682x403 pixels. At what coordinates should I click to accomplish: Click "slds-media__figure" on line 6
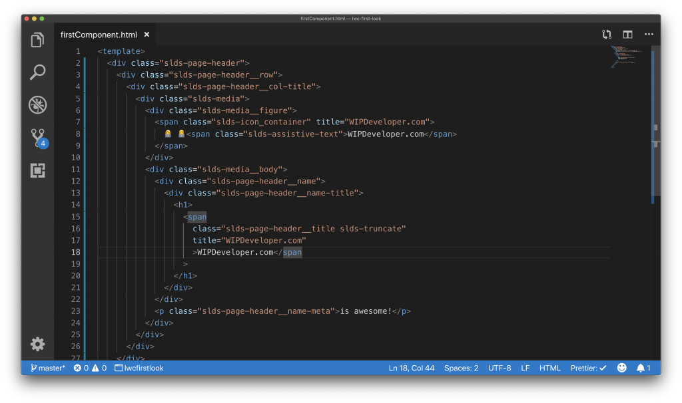click(x=245, y=110)
